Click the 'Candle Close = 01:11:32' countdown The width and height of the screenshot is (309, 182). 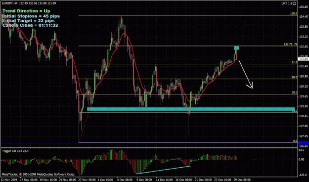tap(30, 25)
